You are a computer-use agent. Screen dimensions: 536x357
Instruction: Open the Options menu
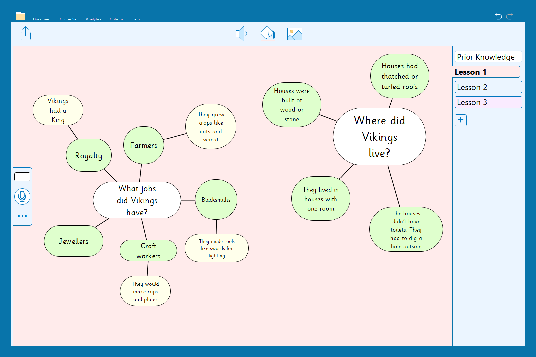click(x=116, y=19)
